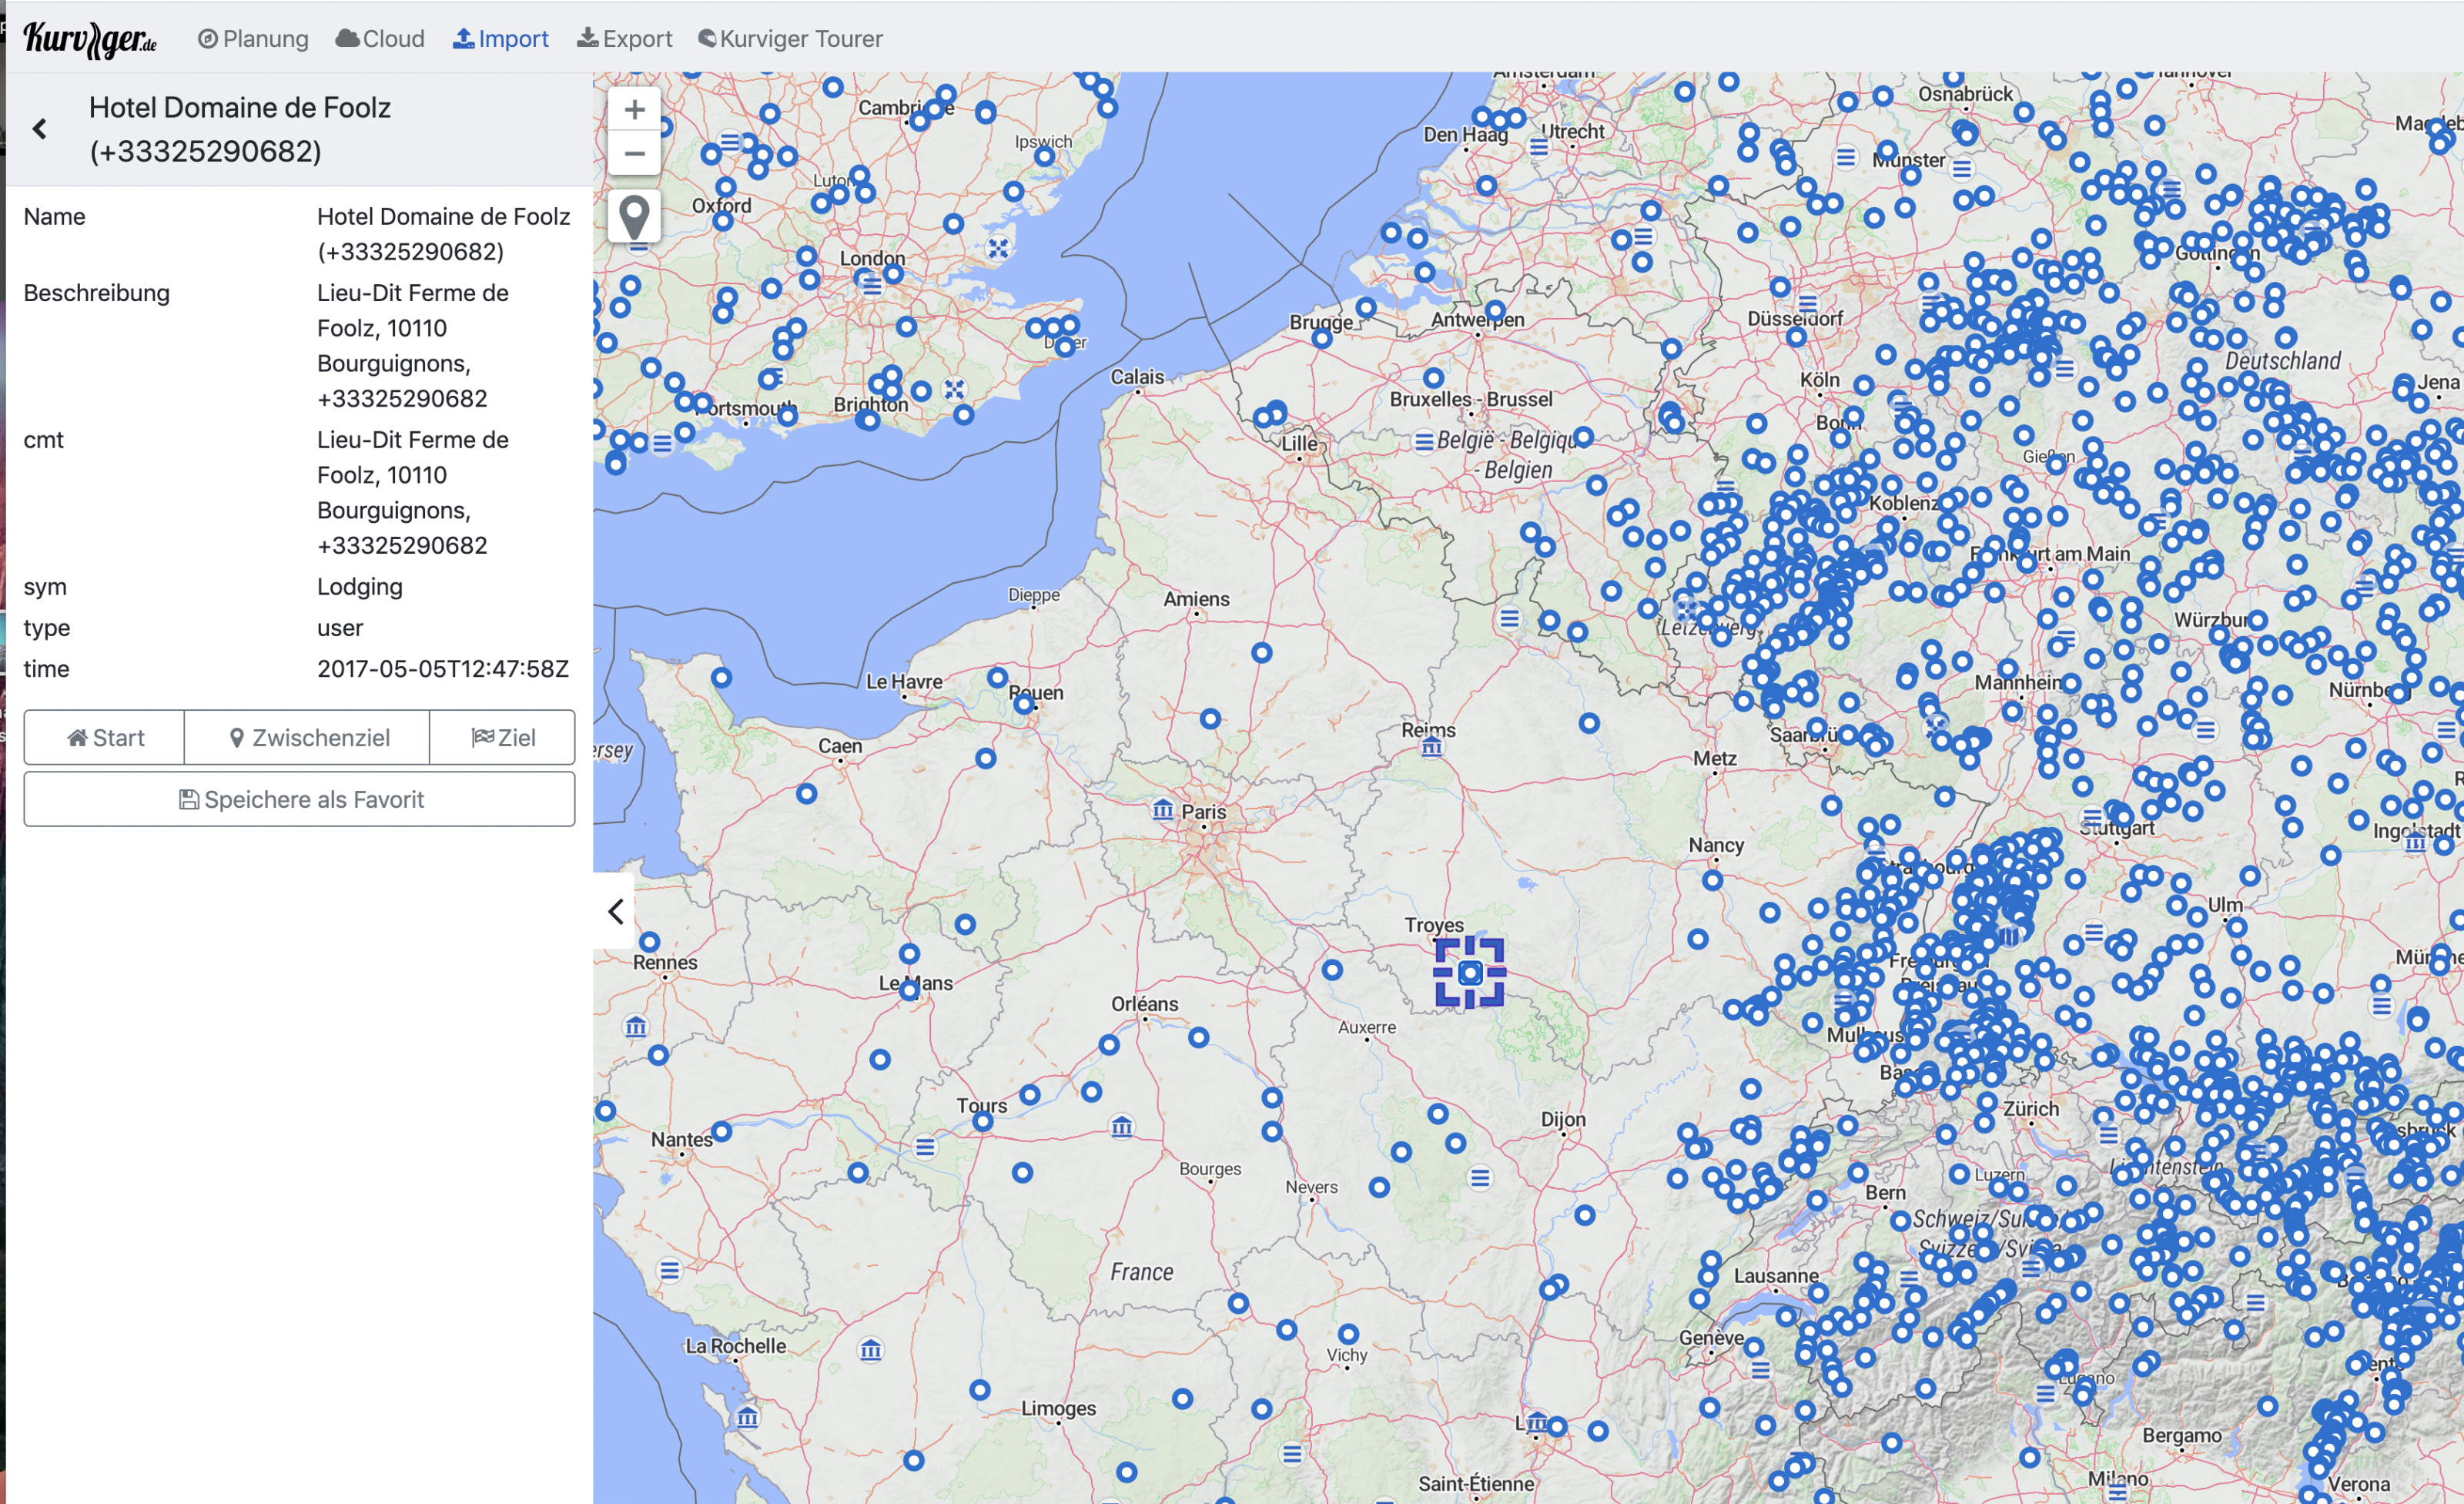Add as Zwischenziel waypoint
Viewport: 2464px width, 1504px height.
308,738
